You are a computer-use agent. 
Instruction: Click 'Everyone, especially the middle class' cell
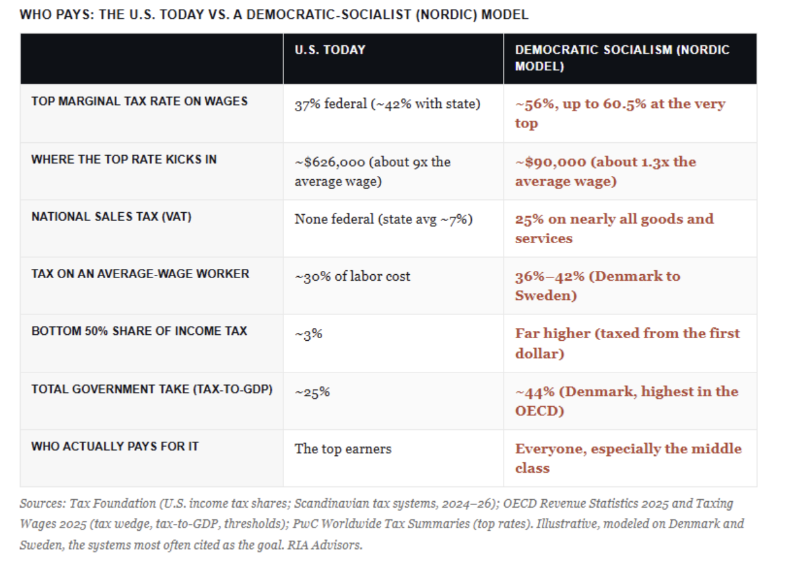tap(628, 458)
